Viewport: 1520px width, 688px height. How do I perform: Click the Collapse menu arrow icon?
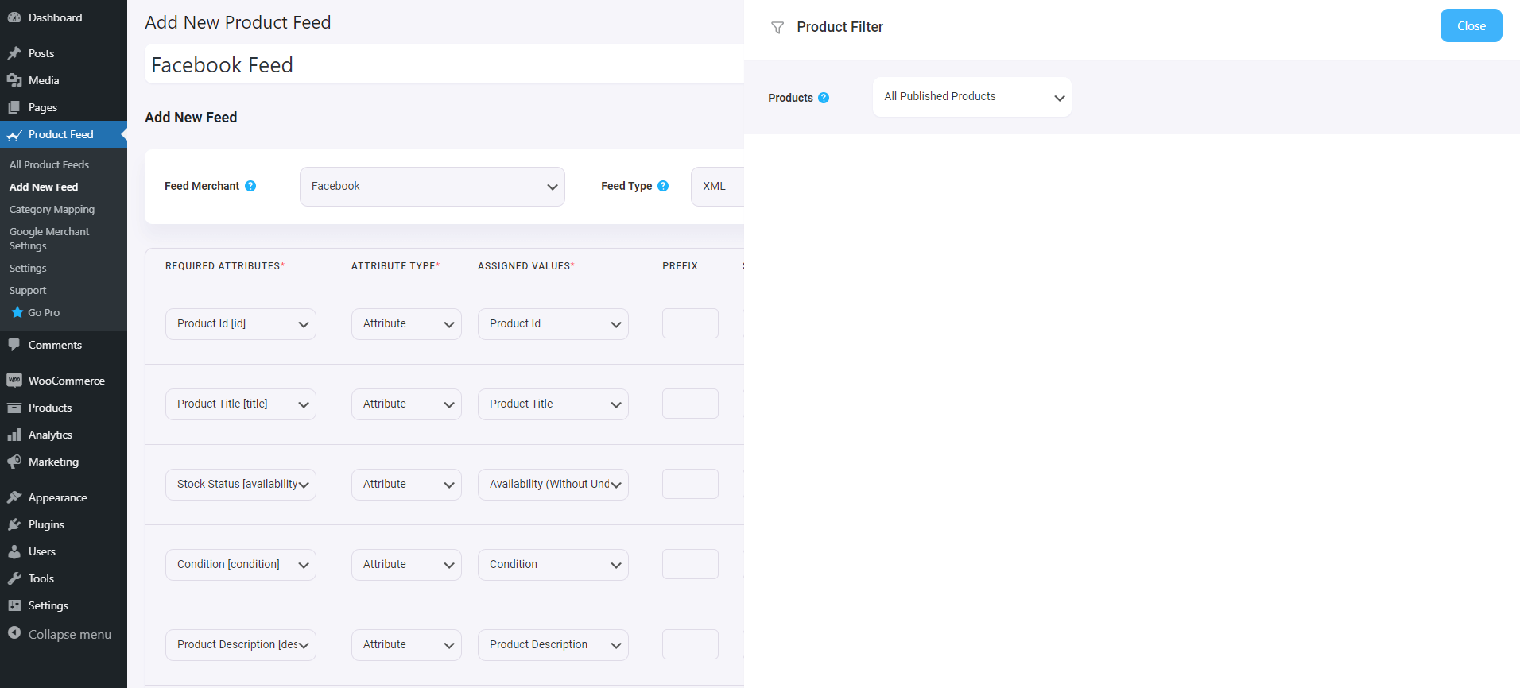(x=14, y=633)
